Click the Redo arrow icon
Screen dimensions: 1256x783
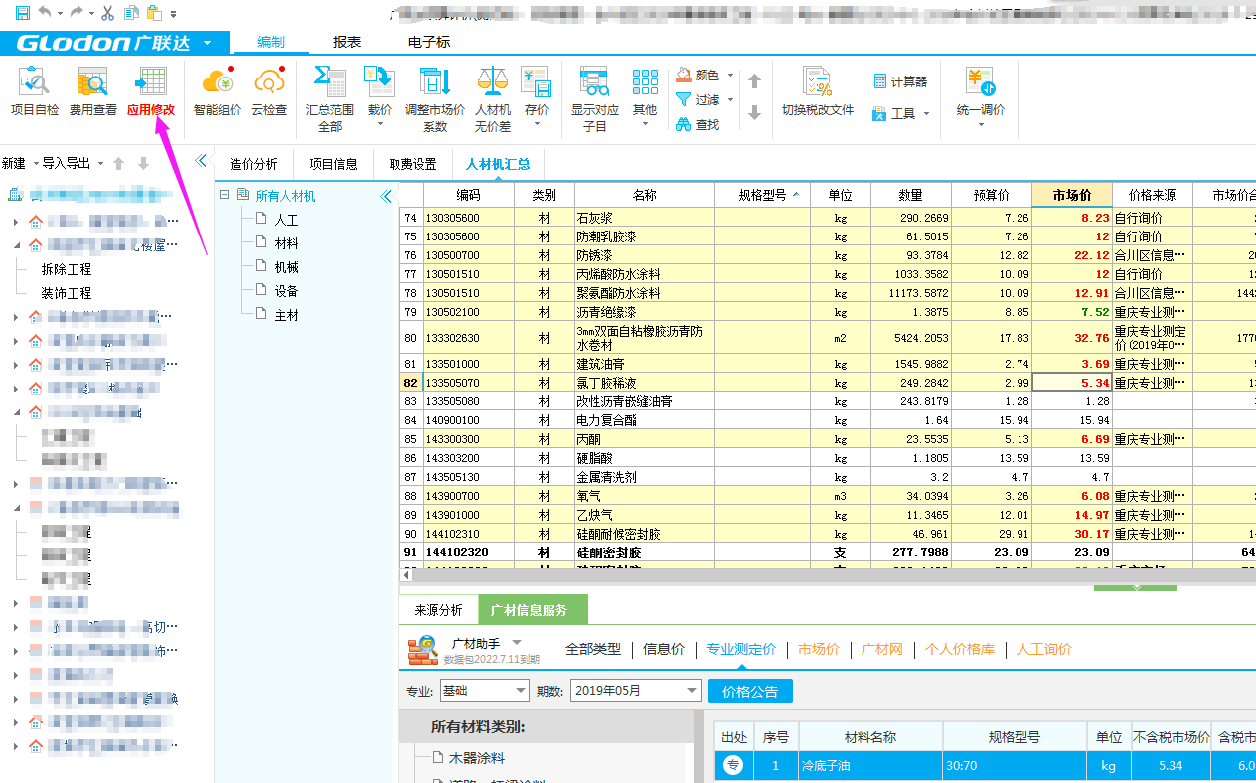77,13
